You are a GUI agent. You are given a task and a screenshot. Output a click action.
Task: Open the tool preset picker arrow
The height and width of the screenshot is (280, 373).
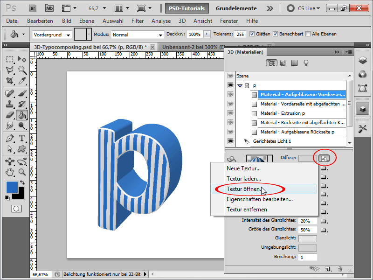click(x=23, y=35)
